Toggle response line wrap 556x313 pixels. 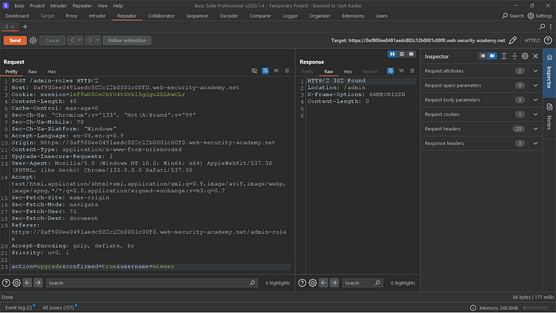(x=391, y=71)
